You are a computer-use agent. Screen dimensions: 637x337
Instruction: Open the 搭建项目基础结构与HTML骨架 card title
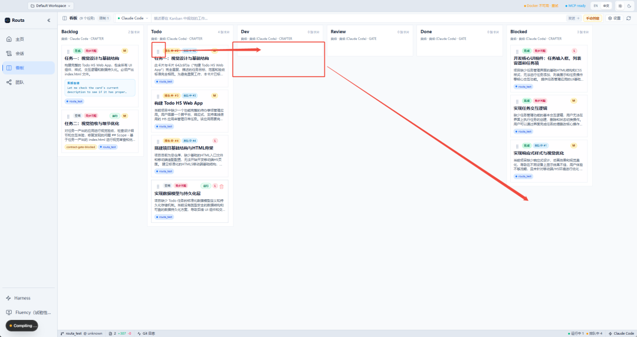click(x=183, y=148)
